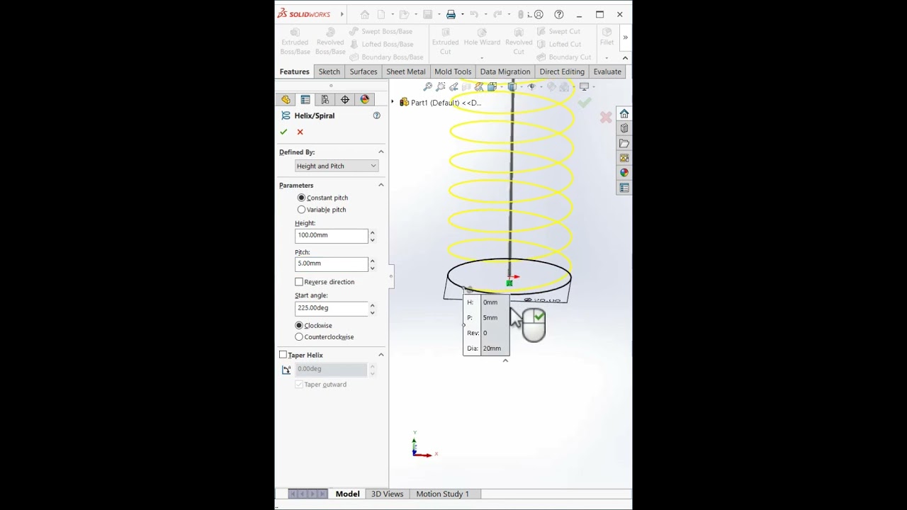907x510 pixels.
Task: Select Counterclockwise rotation
Action: click(325, 337)
